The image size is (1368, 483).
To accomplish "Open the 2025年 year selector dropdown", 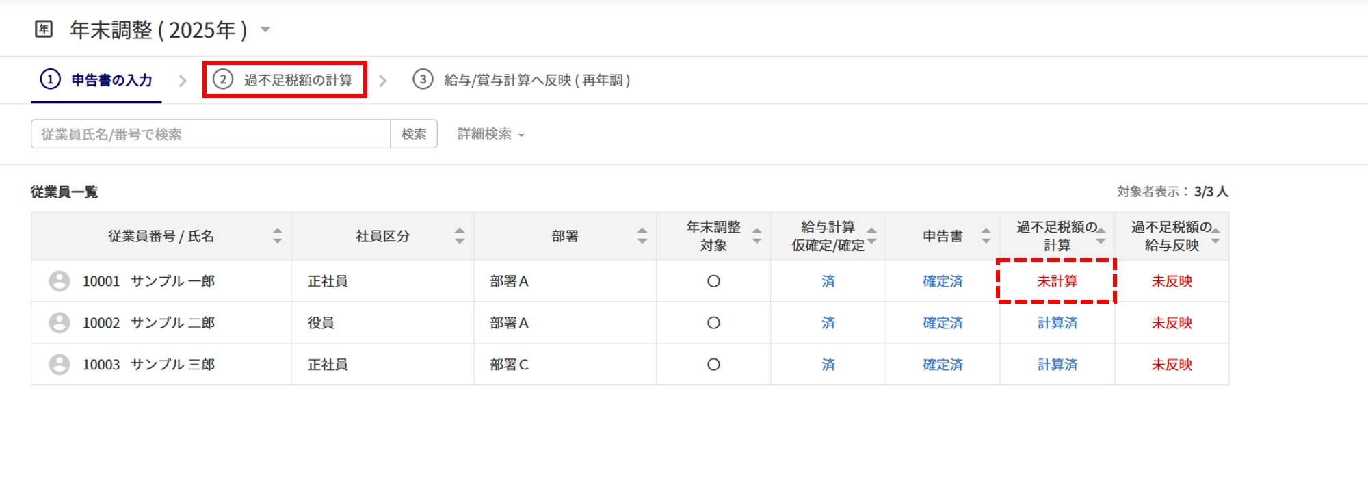I will pos(265,29).
